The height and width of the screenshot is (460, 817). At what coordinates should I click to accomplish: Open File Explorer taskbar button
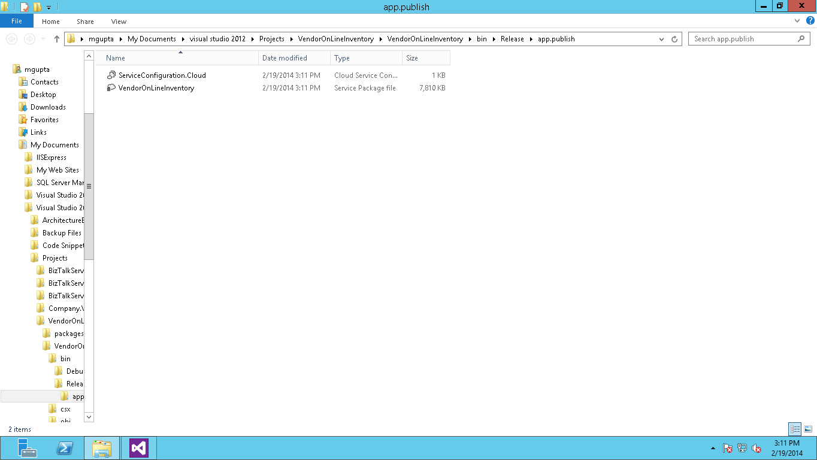(x=102, y=448)
